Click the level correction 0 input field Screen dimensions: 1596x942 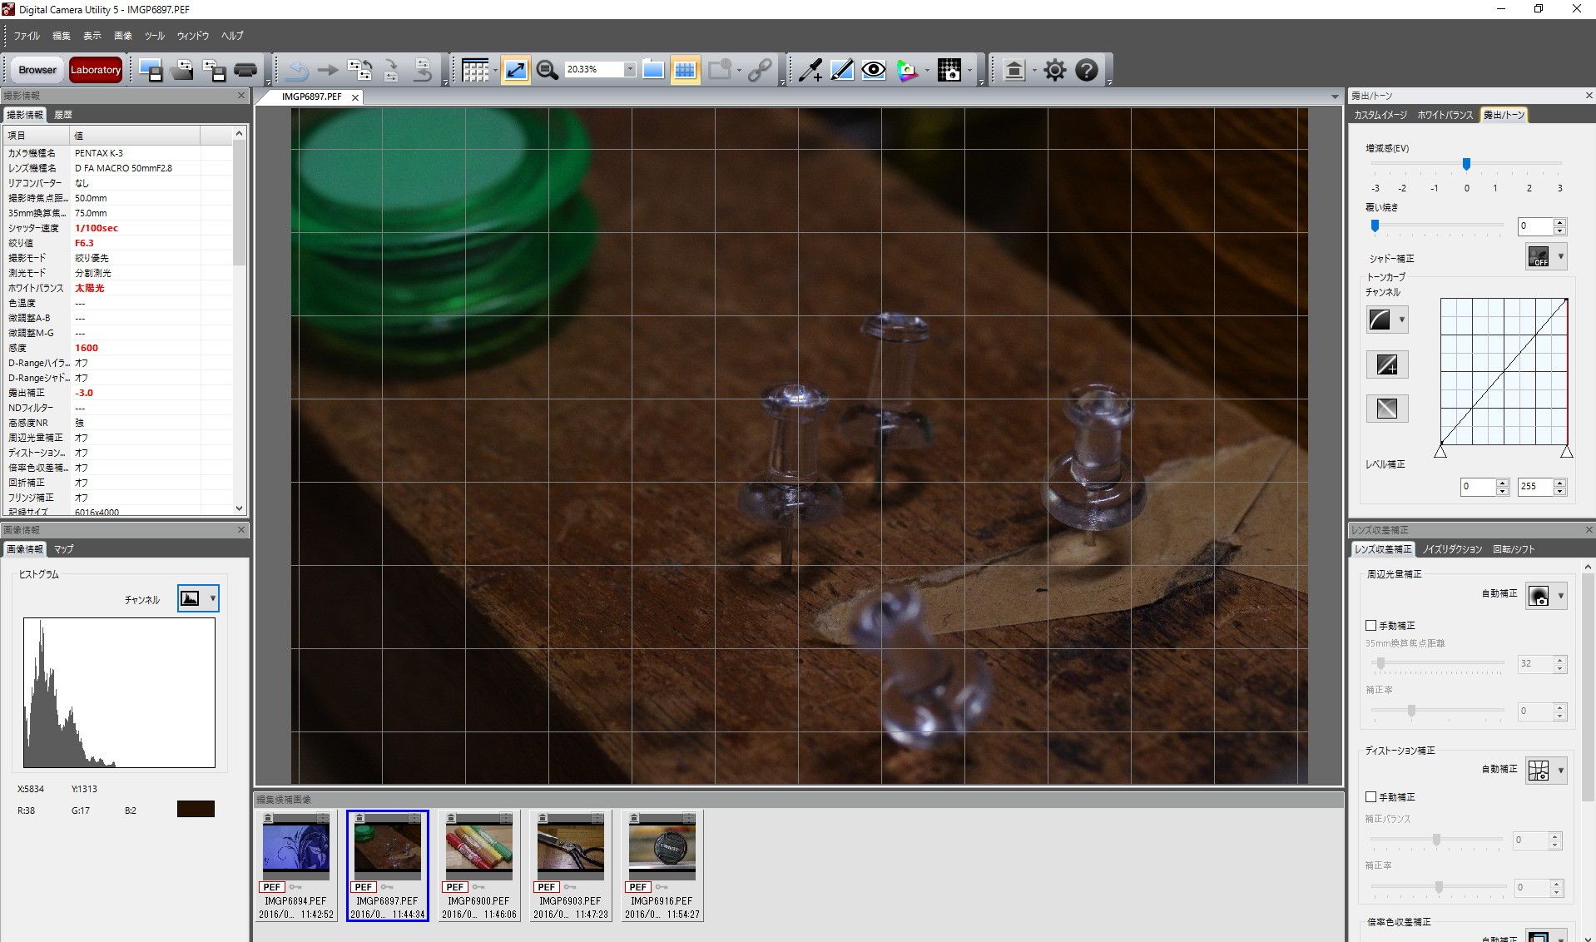pyautogui.click(x=1478, y=486)
